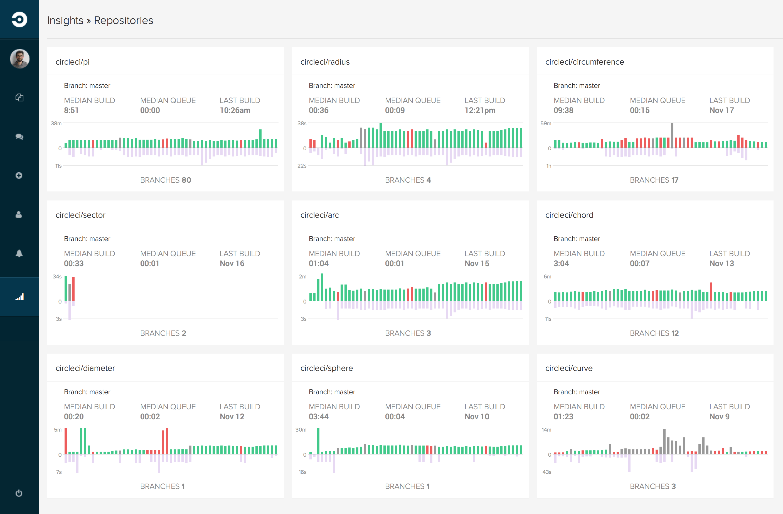The image size is (783, 514).
Task: Select the Insights bar-chart icon
Action: 19,297
